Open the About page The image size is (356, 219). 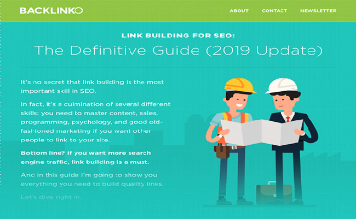tap(239, 10)
